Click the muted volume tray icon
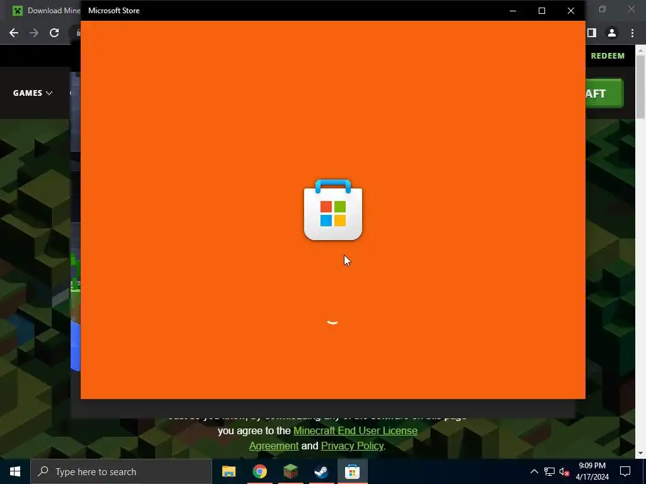This screenshot has height=484, width=646. [x=564, y=471]
